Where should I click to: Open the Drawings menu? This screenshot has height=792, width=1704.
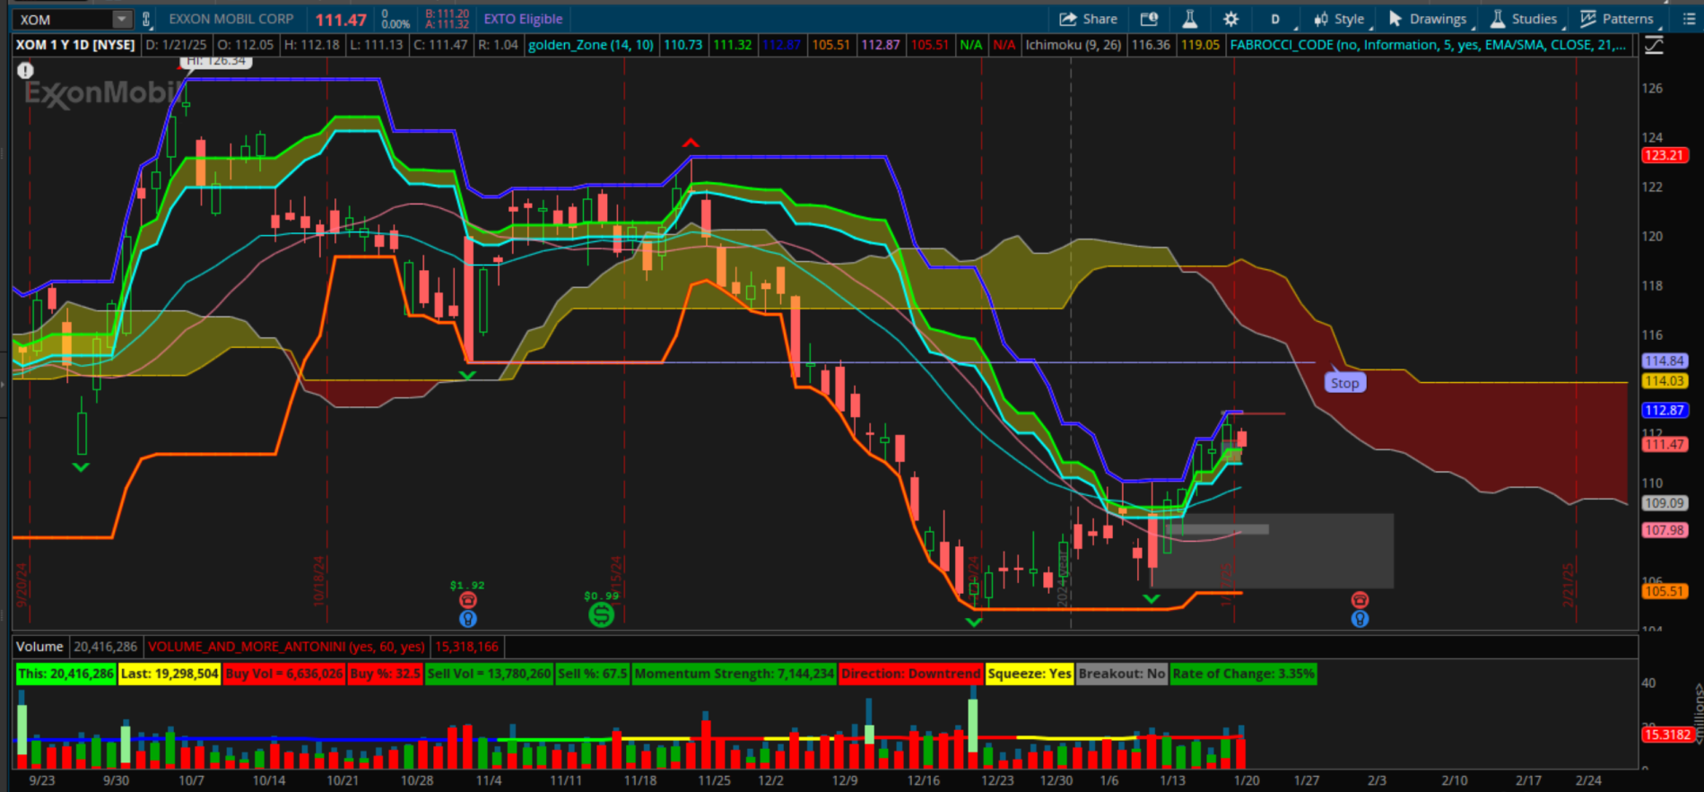(x=1428, y=19)
